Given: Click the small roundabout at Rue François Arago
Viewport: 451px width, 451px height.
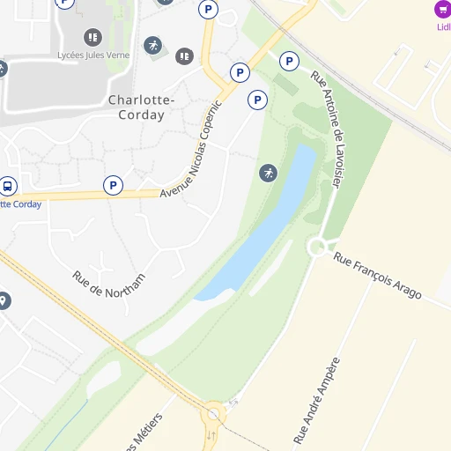Looking at the screenshot, I should click(317, 248).
